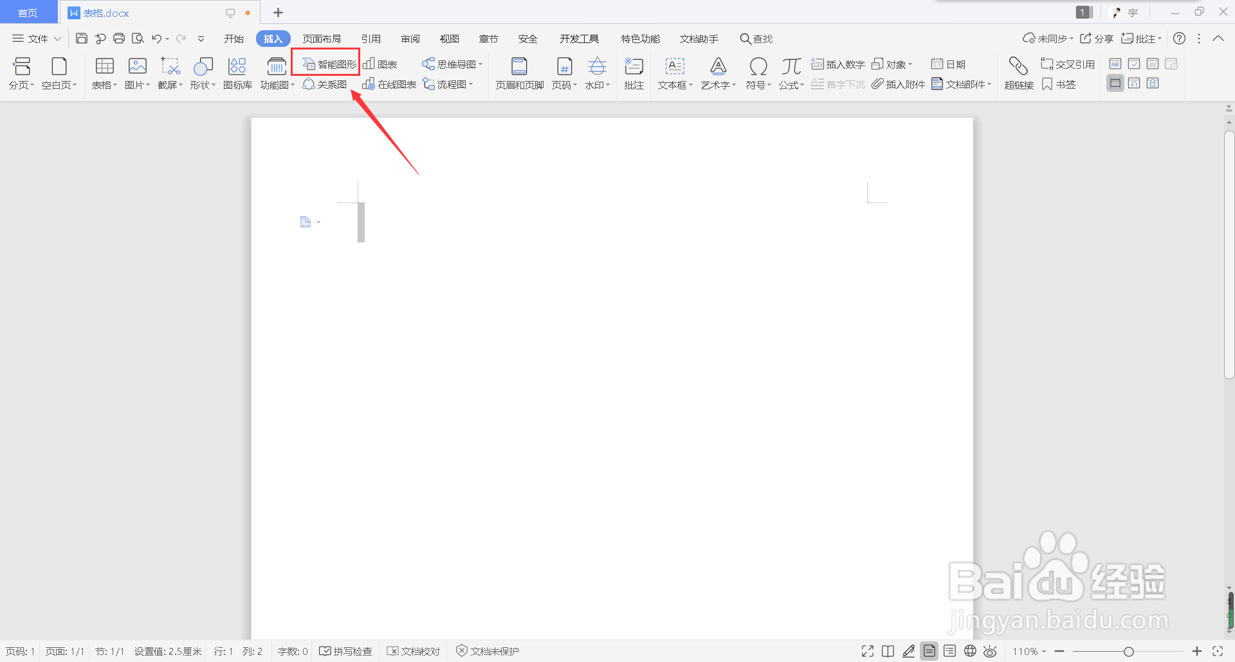The width and height of the screenshot is (1235, 662).
Task: Open 批注 annotation menu in top right
Action: click(1142, 39)
